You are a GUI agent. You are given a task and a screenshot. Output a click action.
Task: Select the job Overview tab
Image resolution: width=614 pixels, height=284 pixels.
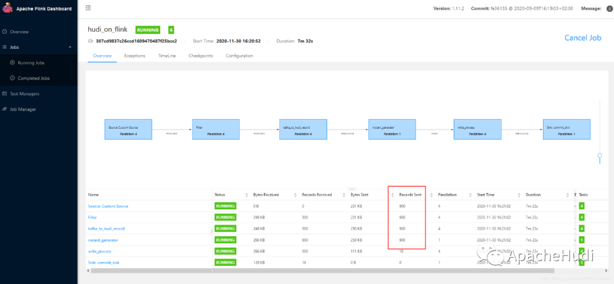(x=102, y=56)
